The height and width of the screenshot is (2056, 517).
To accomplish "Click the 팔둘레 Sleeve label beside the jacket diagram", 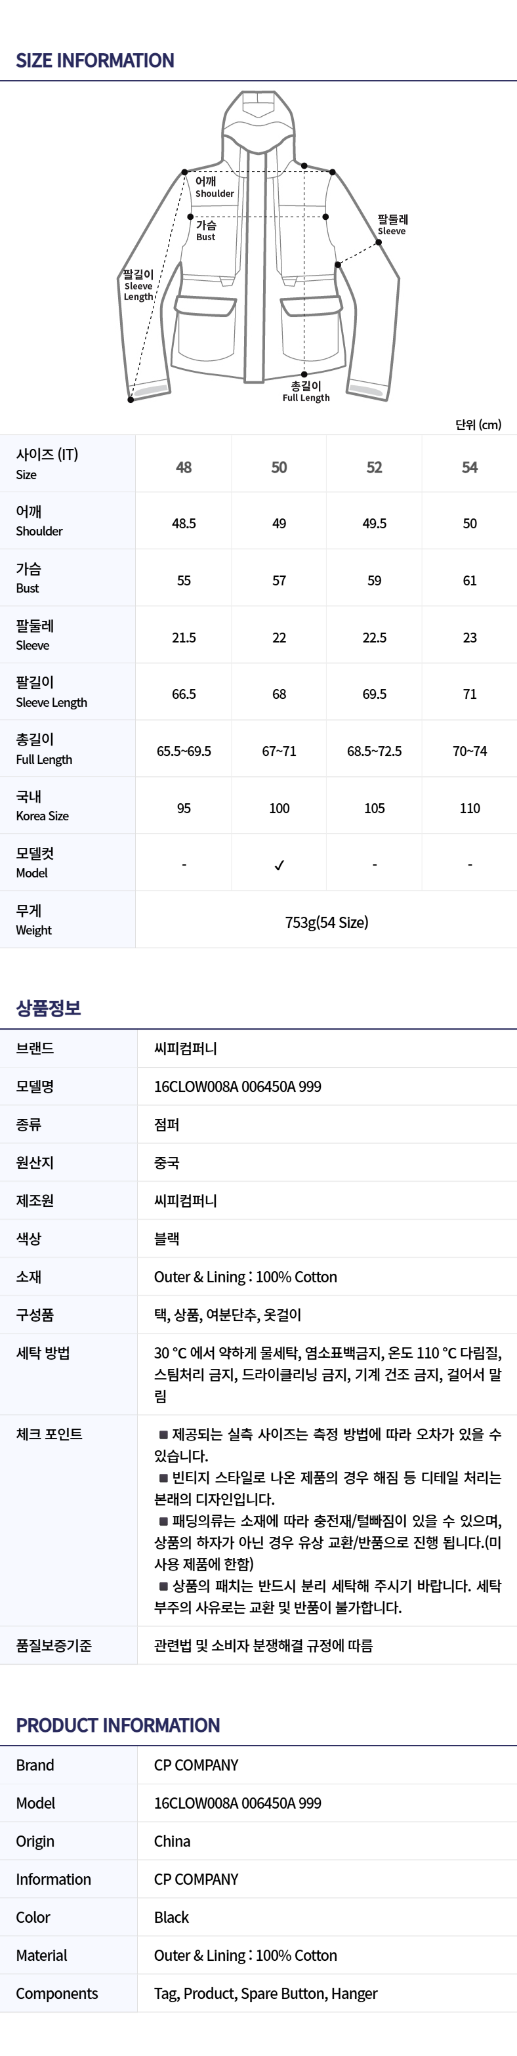I will [x=392, y=224].
